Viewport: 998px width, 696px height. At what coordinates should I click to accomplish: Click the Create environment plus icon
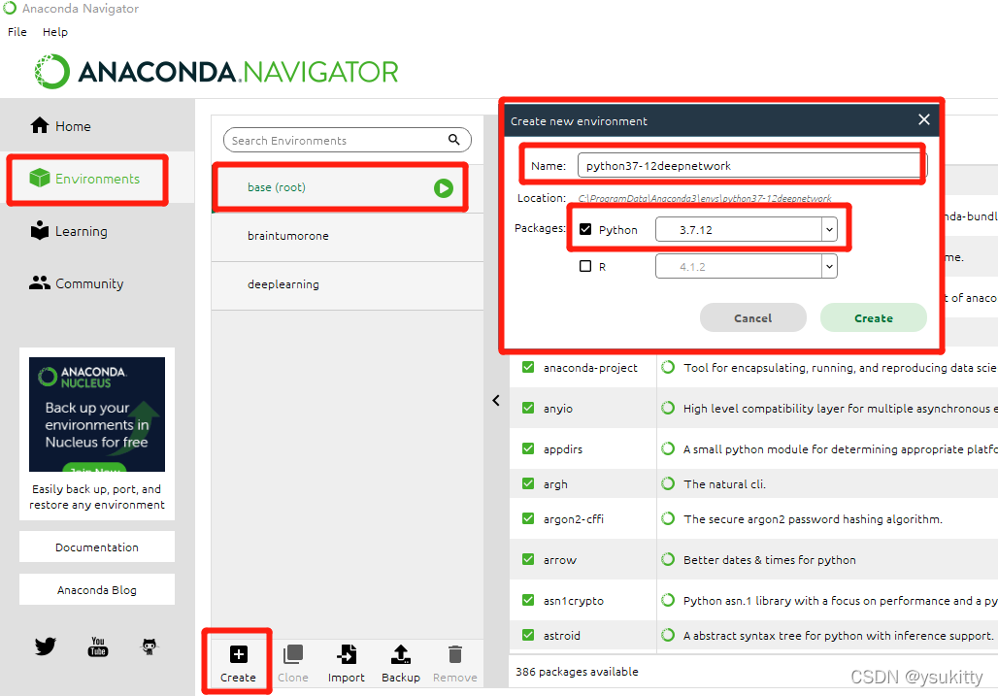(x=238, y=654)
